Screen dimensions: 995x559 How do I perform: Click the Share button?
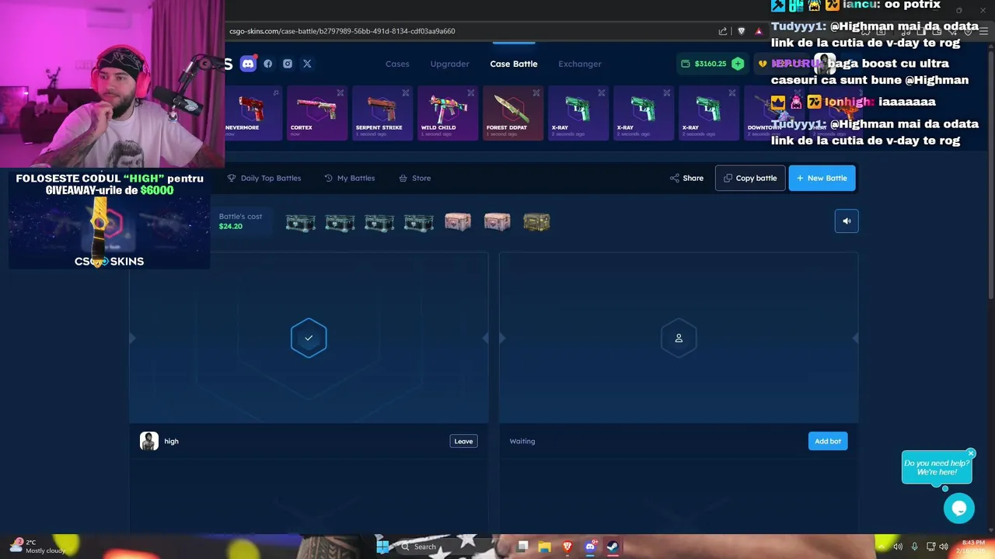(x=686, y=178)
